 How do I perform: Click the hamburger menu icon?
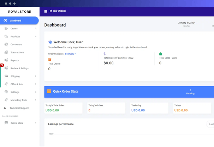[x=46, y=11]
